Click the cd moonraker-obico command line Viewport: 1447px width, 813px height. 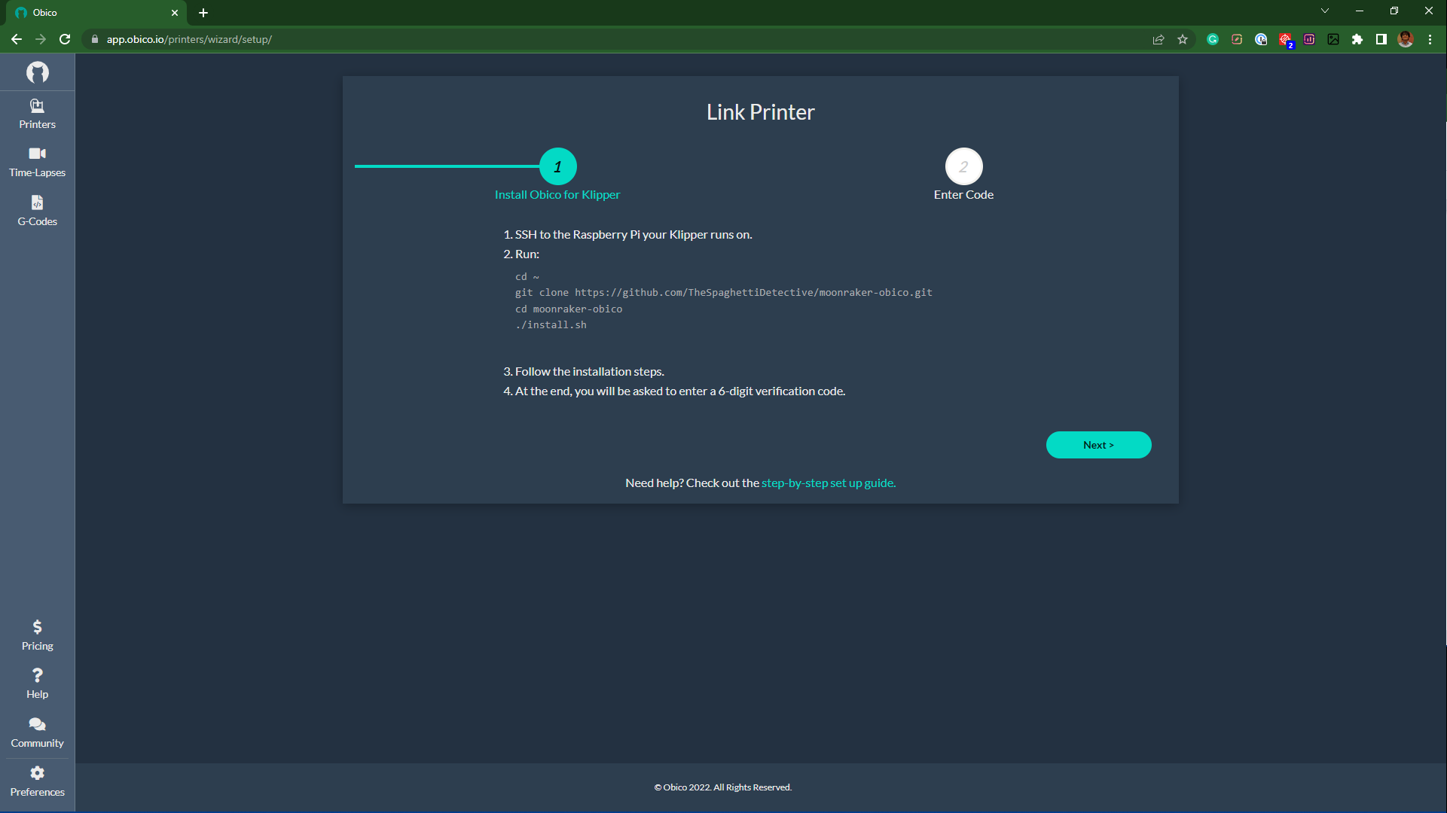pos(569,309)
